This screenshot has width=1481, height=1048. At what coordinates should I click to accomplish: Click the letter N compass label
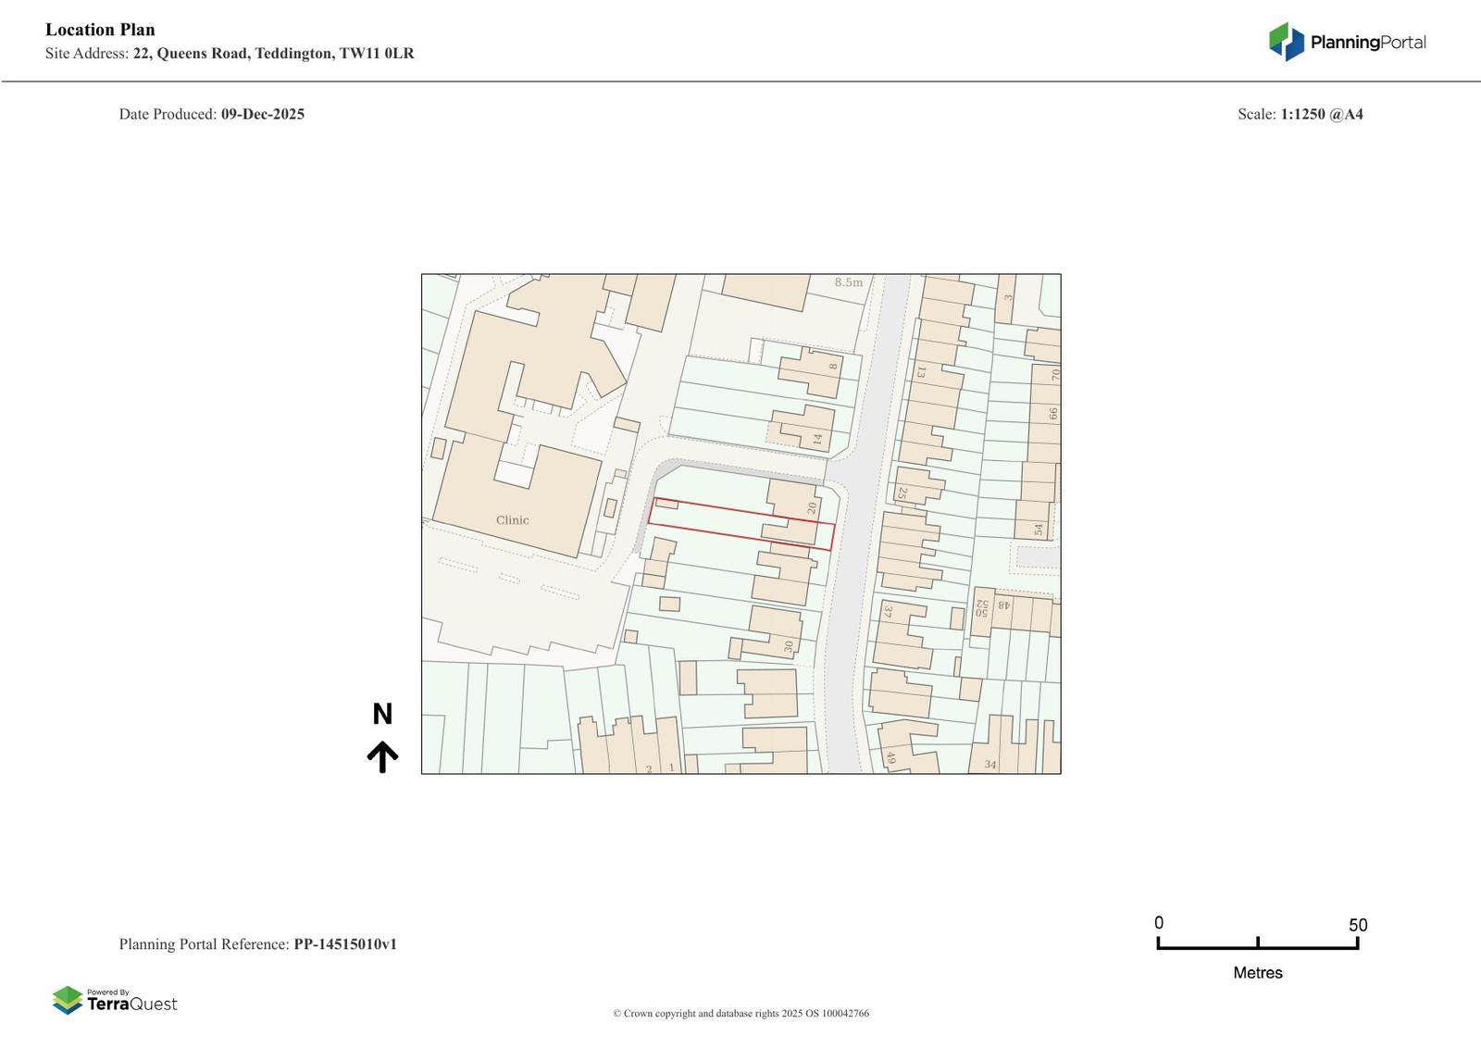(x=382, y=714)
